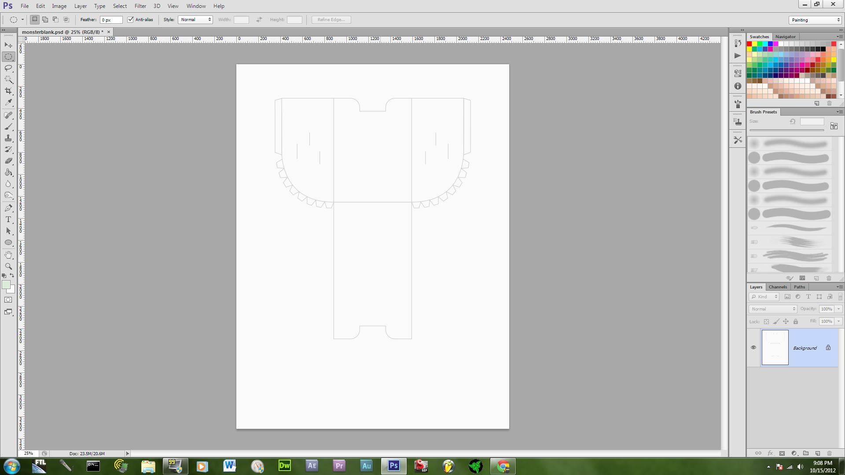Select the Path Selection tool
845x475 pixels.
point(8,231)
